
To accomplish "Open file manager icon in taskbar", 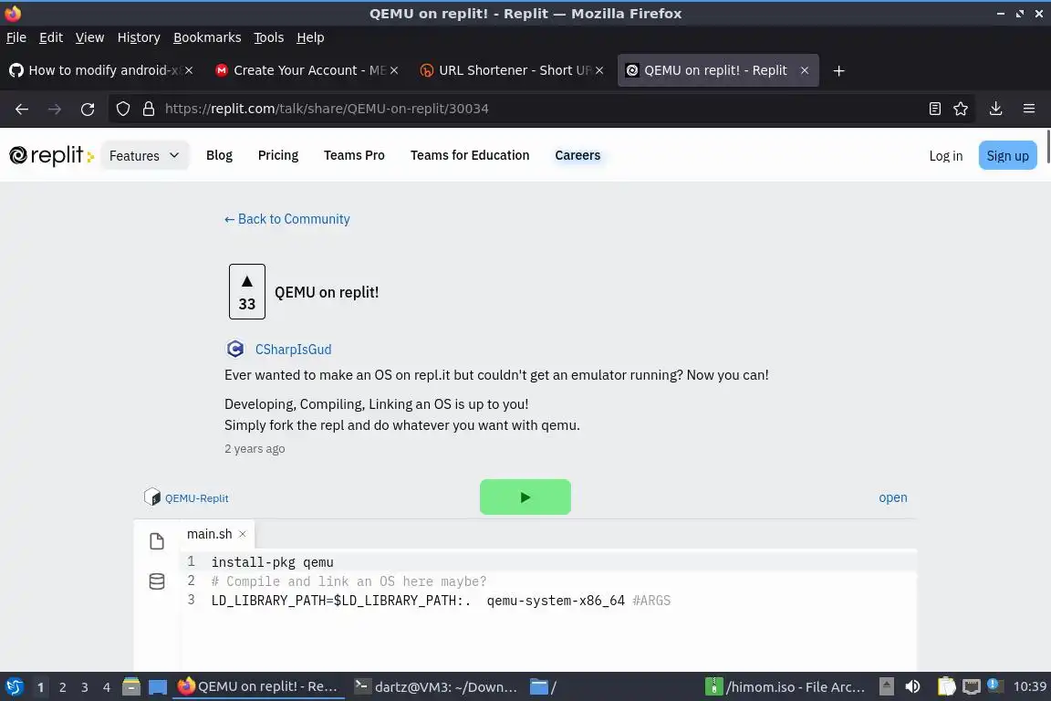I will pos(130,686).
